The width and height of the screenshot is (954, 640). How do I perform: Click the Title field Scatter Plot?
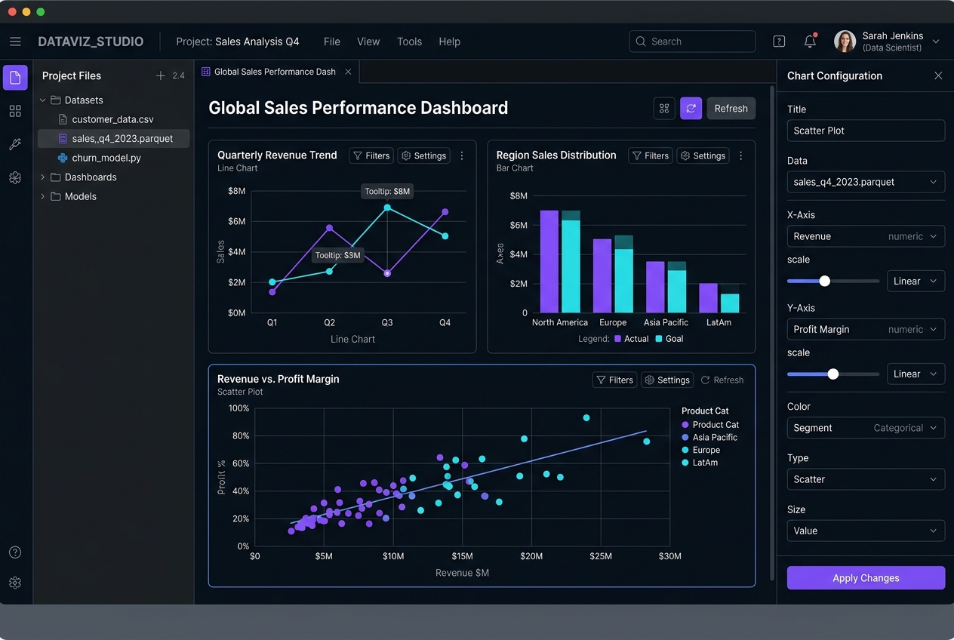[x=866, y=131]
